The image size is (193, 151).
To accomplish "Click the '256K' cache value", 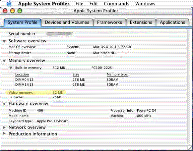I will pyautogui.click(x=57, y=97).
